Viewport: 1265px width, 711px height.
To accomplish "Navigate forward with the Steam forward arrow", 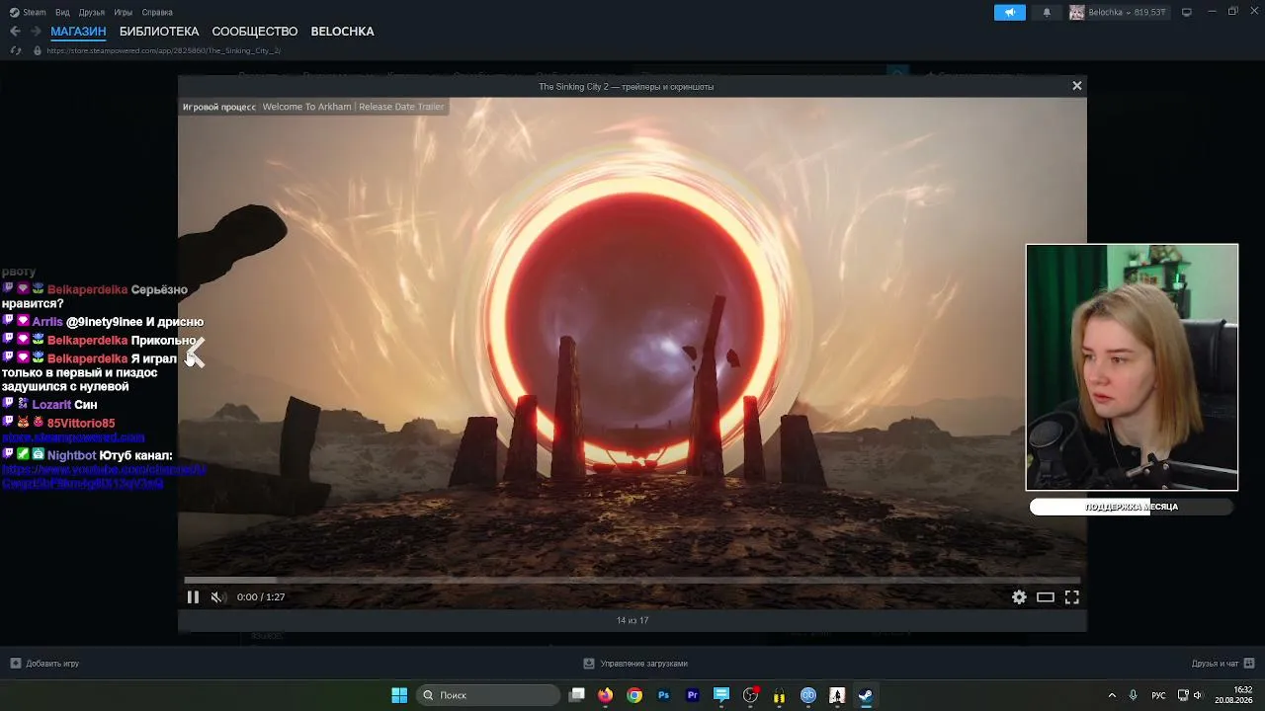I will 36,32.
